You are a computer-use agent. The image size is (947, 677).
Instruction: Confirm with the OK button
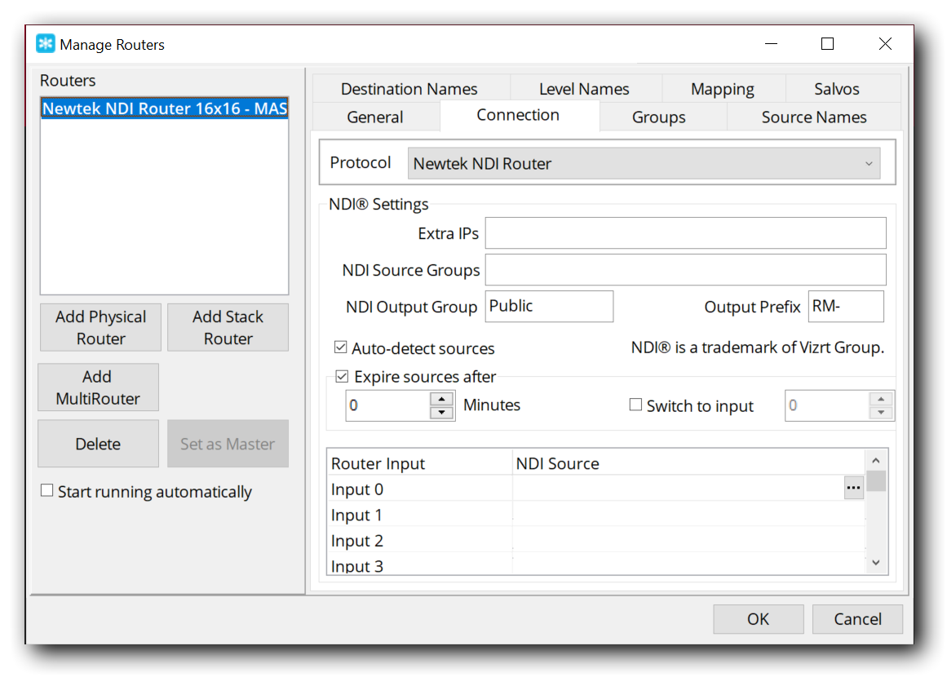(x=758, y=619)
